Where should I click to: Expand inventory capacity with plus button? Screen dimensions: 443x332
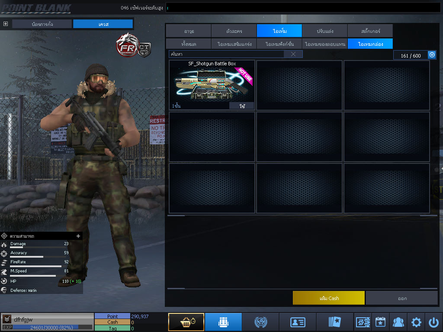pyautogui.click(x=432, y=55)
